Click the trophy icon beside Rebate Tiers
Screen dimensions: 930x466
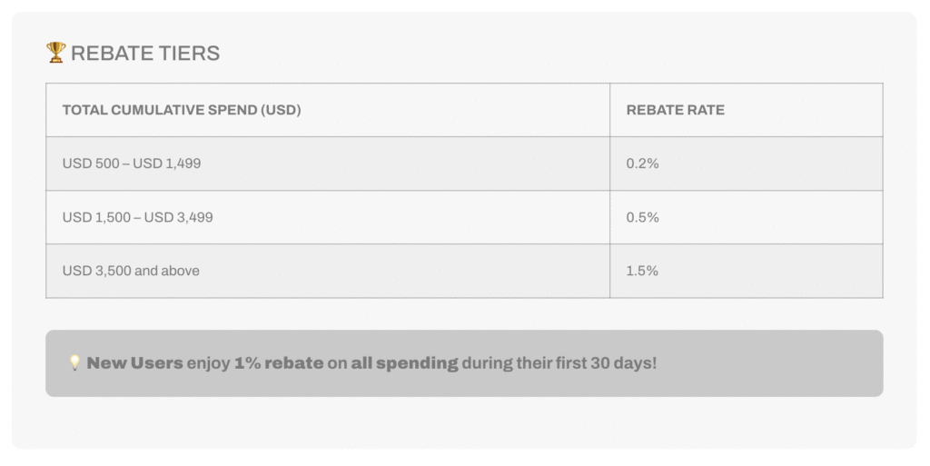[x=55, y=52]
